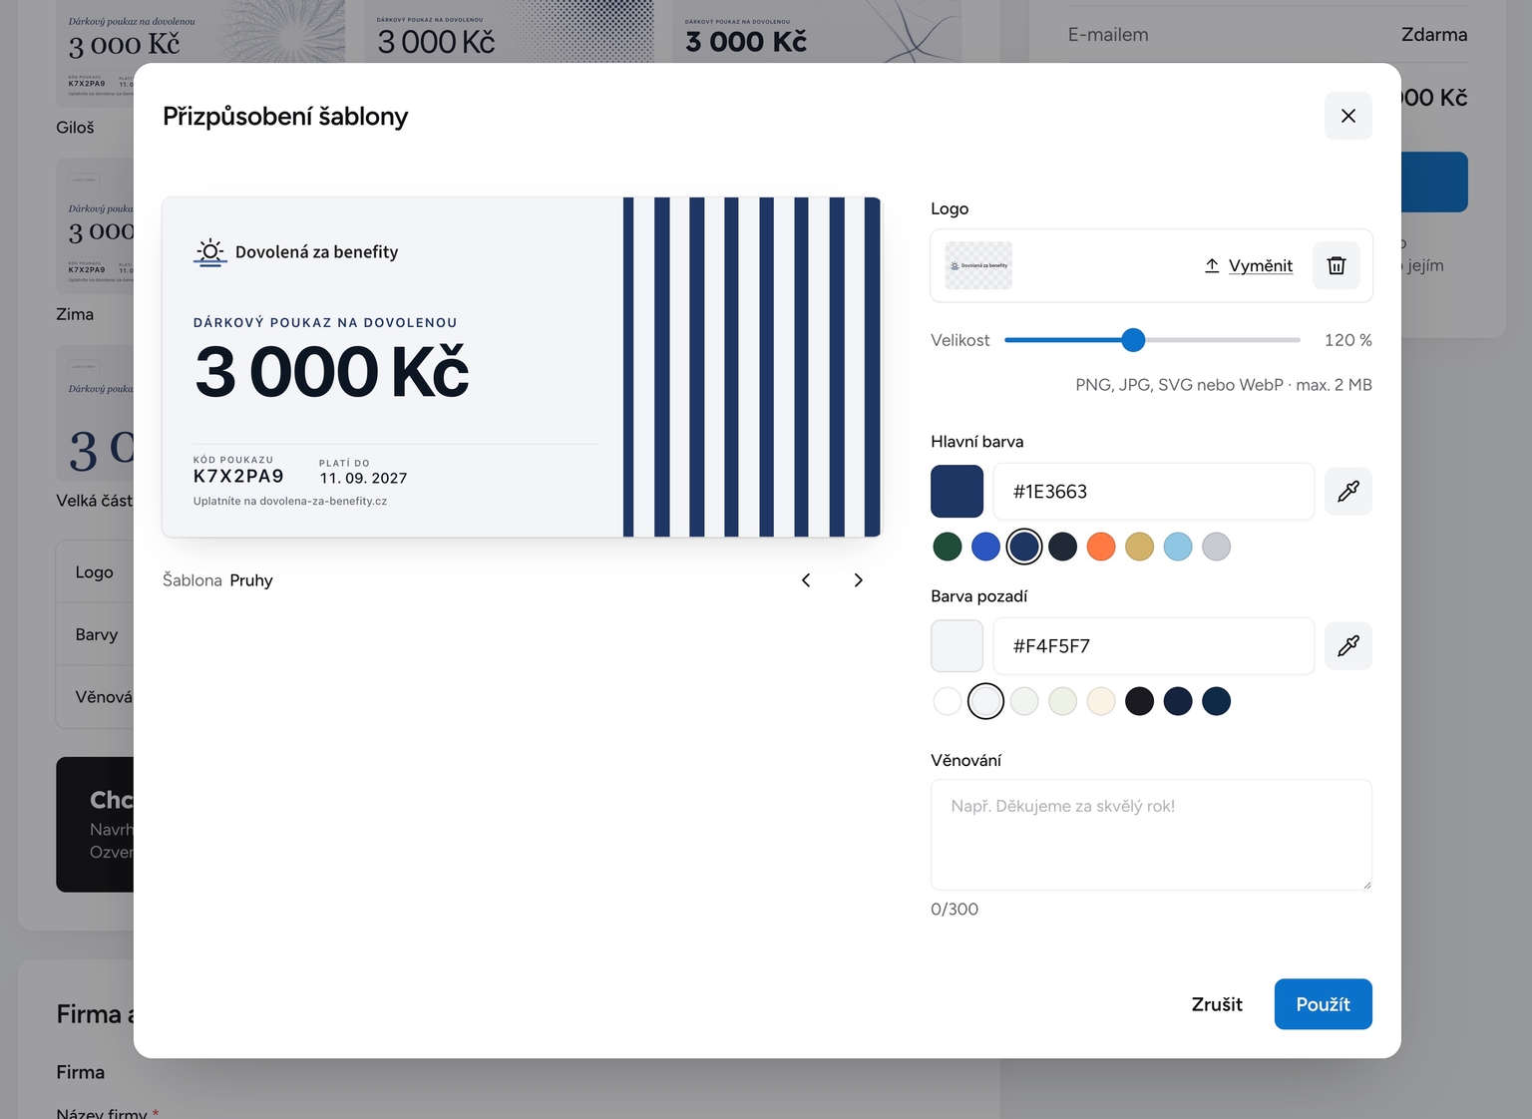This screenshot has height=1119, width=1532.
Task: Click the voucher code K7X2PA9
Action: point(238,476)
